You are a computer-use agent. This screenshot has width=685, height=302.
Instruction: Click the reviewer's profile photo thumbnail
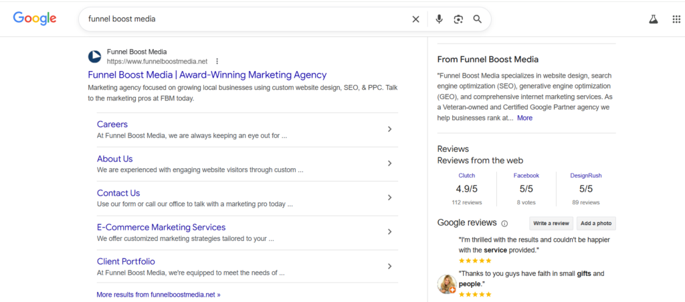pyautogui.click(x=447, y=284)
